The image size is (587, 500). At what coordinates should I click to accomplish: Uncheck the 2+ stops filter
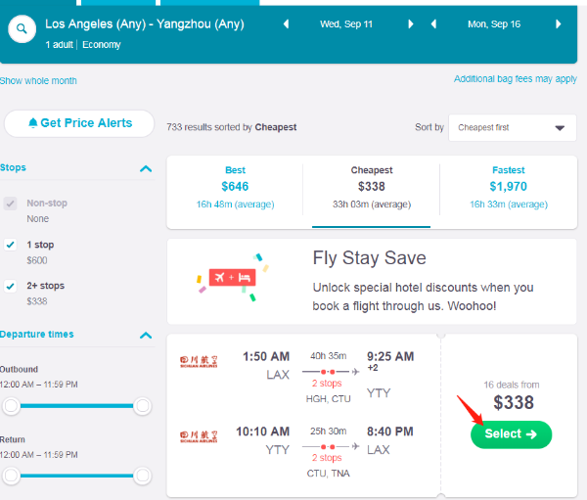tap(11, 286)
